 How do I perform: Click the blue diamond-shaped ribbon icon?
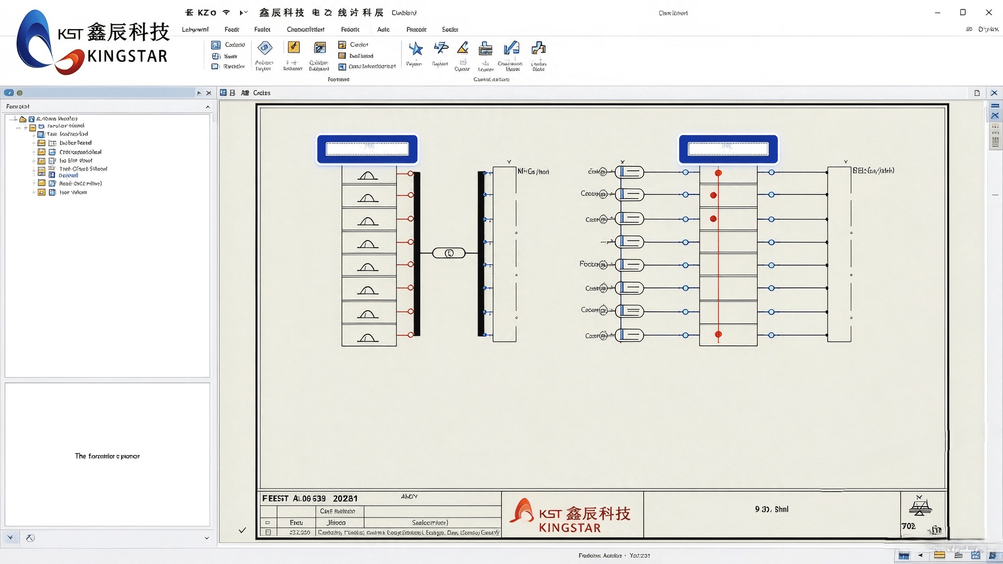click(265, 47)
